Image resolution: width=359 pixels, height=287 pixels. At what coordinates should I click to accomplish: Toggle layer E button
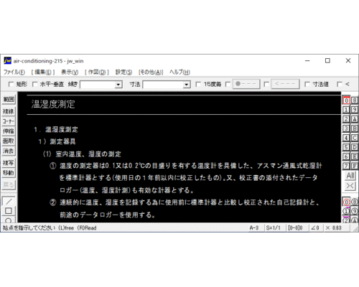(x=355, y=156)
